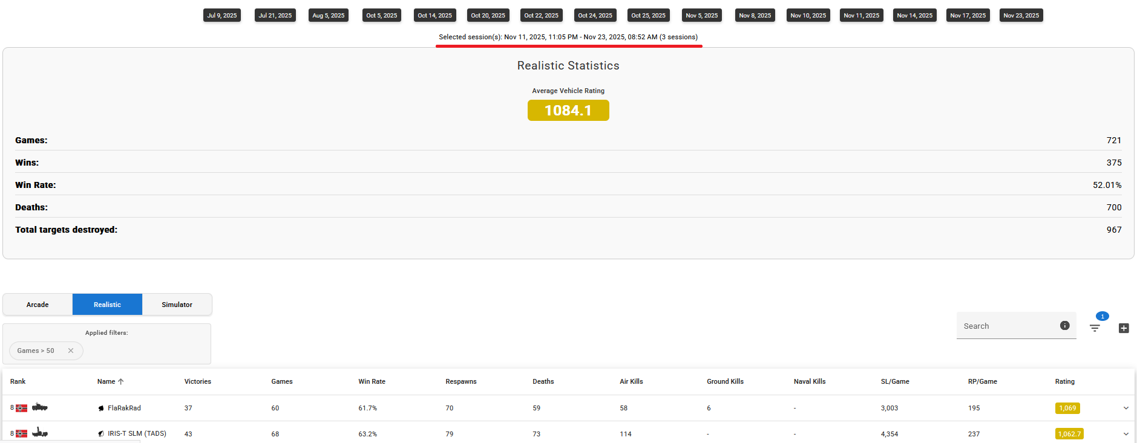Click the 1084.1 average vehicle rating badge

(568, 111)
